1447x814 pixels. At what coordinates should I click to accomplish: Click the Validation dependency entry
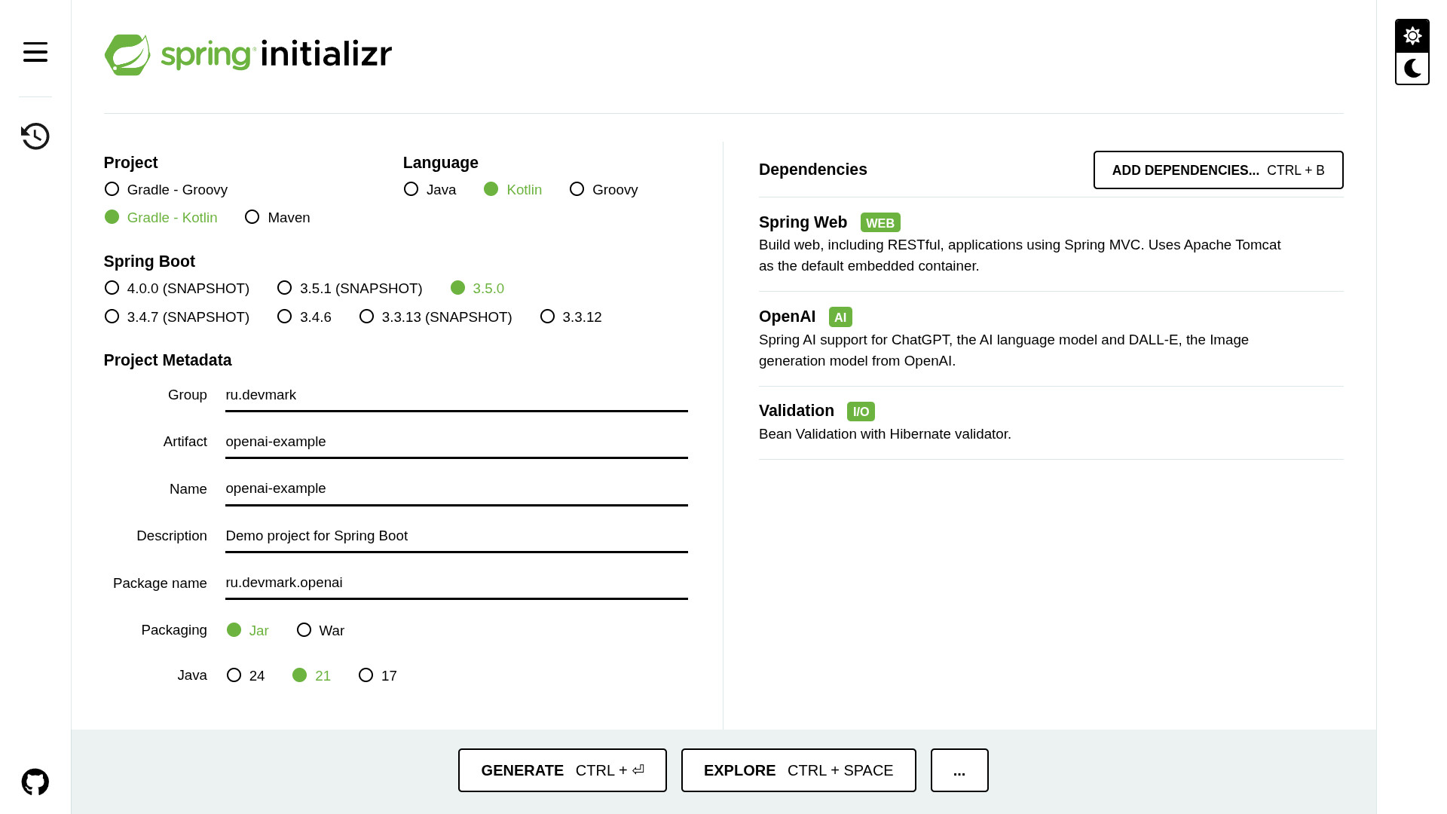click(x=1051, y=422)
